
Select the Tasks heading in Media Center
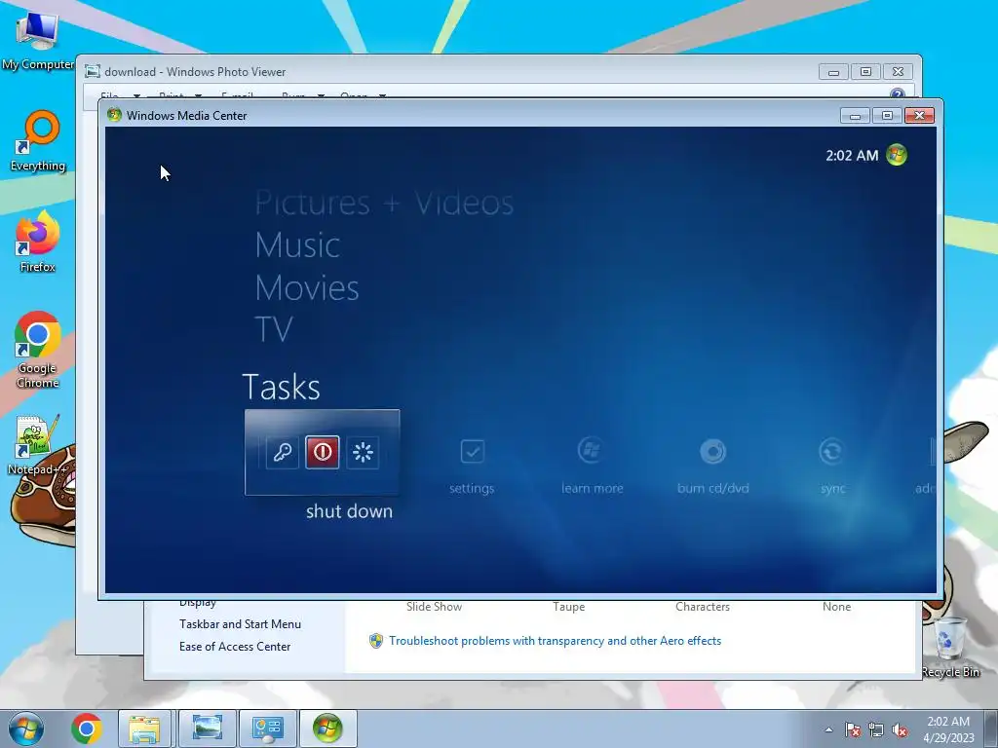click(x=281, y=387)
